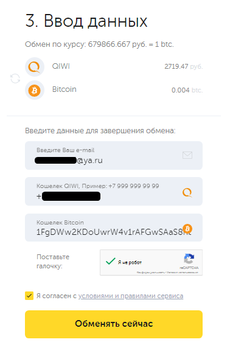The image size is (230, 345).
Task: Click the 'Обменять сейчас' button
Action: point(114,324)
